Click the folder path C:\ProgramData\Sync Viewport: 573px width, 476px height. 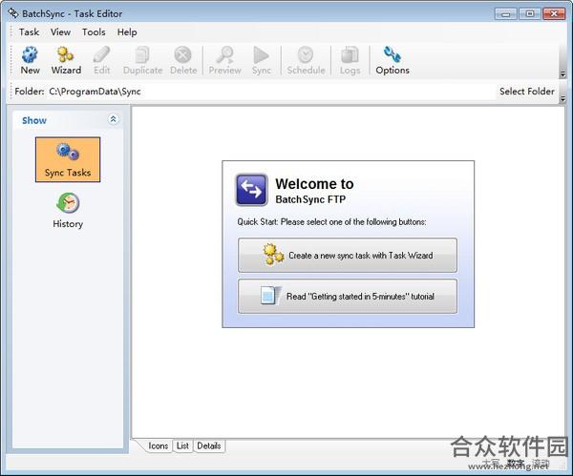click(x=95, y=92)
